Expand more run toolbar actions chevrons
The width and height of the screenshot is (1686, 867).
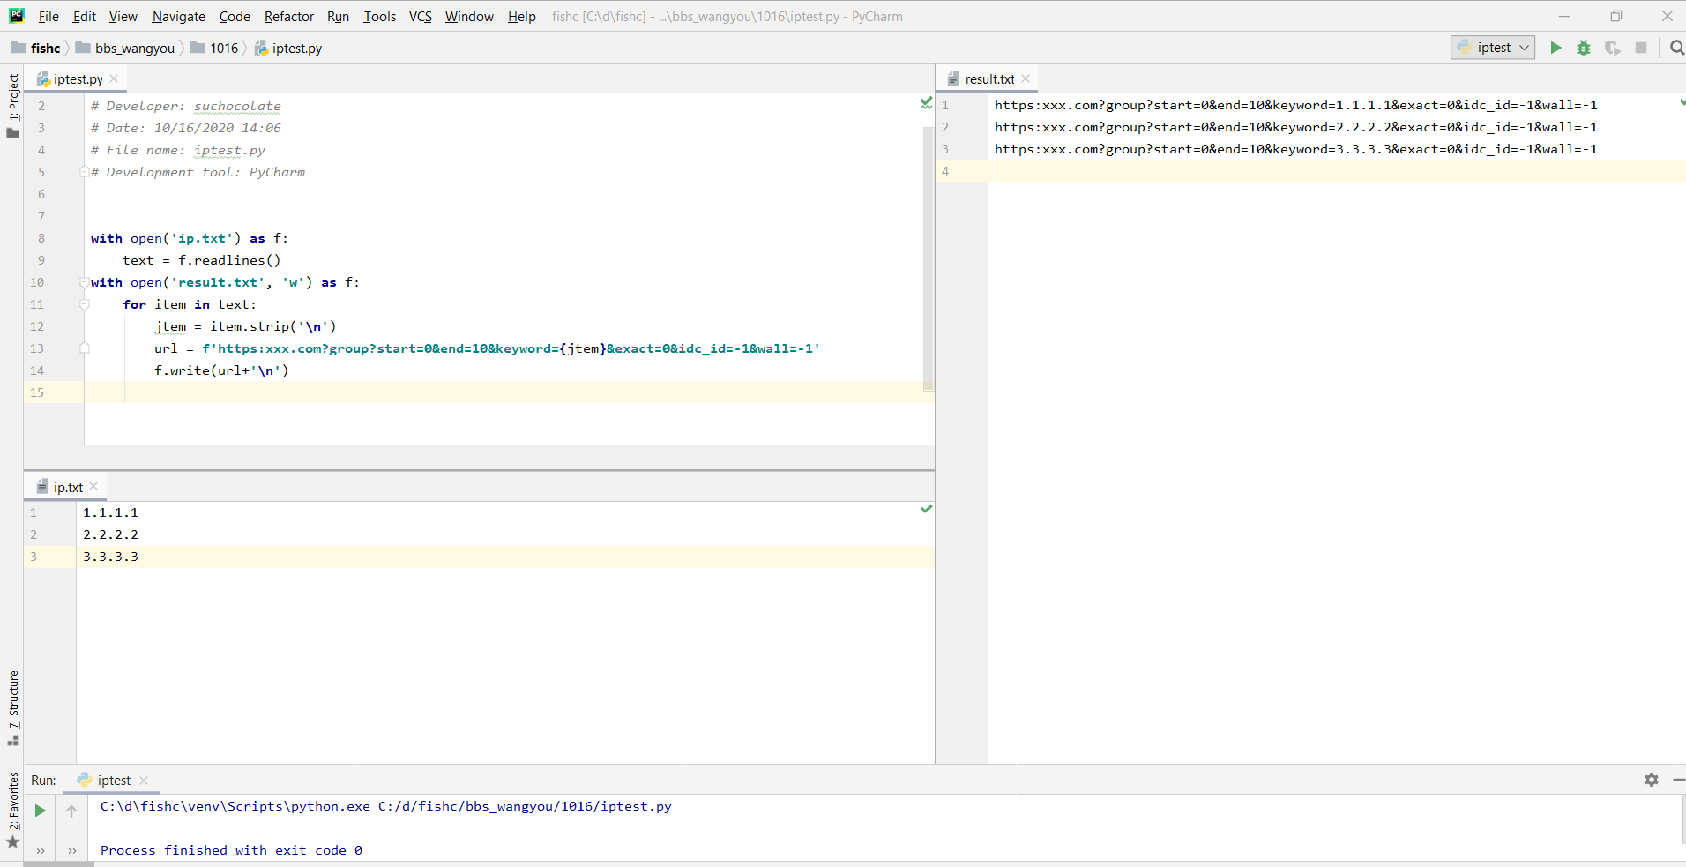[x=40, y=851]
